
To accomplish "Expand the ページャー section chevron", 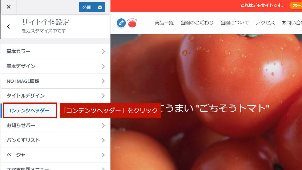I will coord(103,155).
